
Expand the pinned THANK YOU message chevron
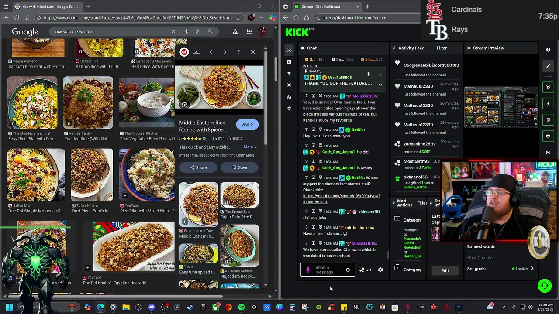pos(380,85)
